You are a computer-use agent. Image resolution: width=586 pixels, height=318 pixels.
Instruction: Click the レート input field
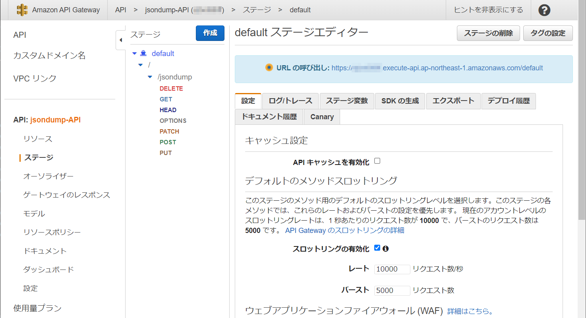392,269
